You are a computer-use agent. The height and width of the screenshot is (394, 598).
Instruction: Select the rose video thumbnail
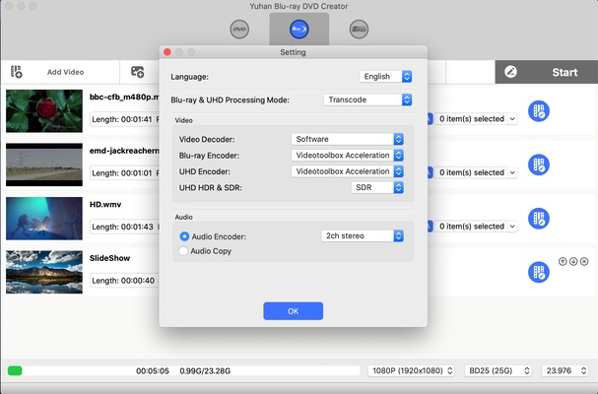44,111
